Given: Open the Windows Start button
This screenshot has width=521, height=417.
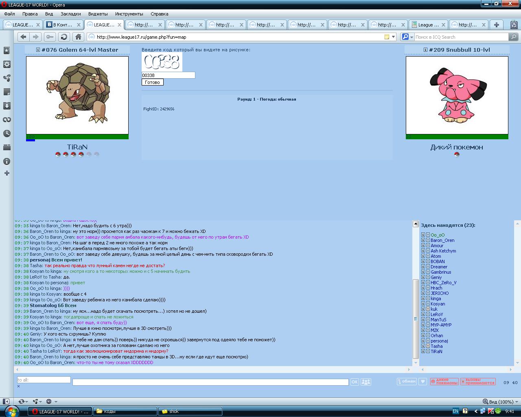Looking at the screenshot, I should 11,411.
